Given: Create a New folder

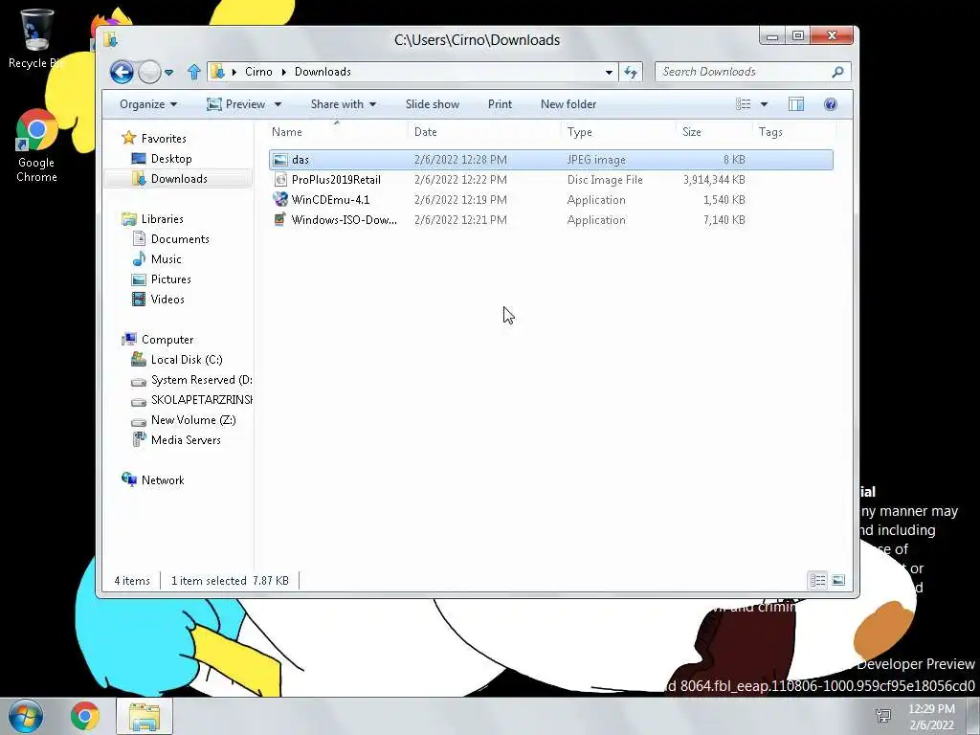Looking at the screenshot, I should [568, 104].
